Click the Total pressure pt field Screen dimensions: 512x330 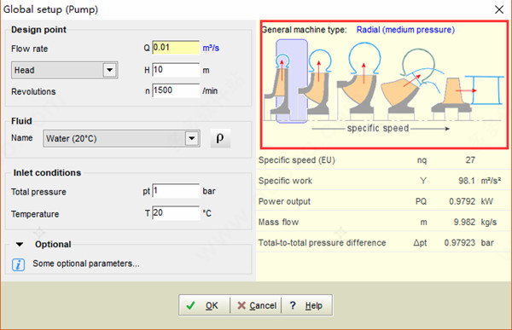click(x=176, y=191)
